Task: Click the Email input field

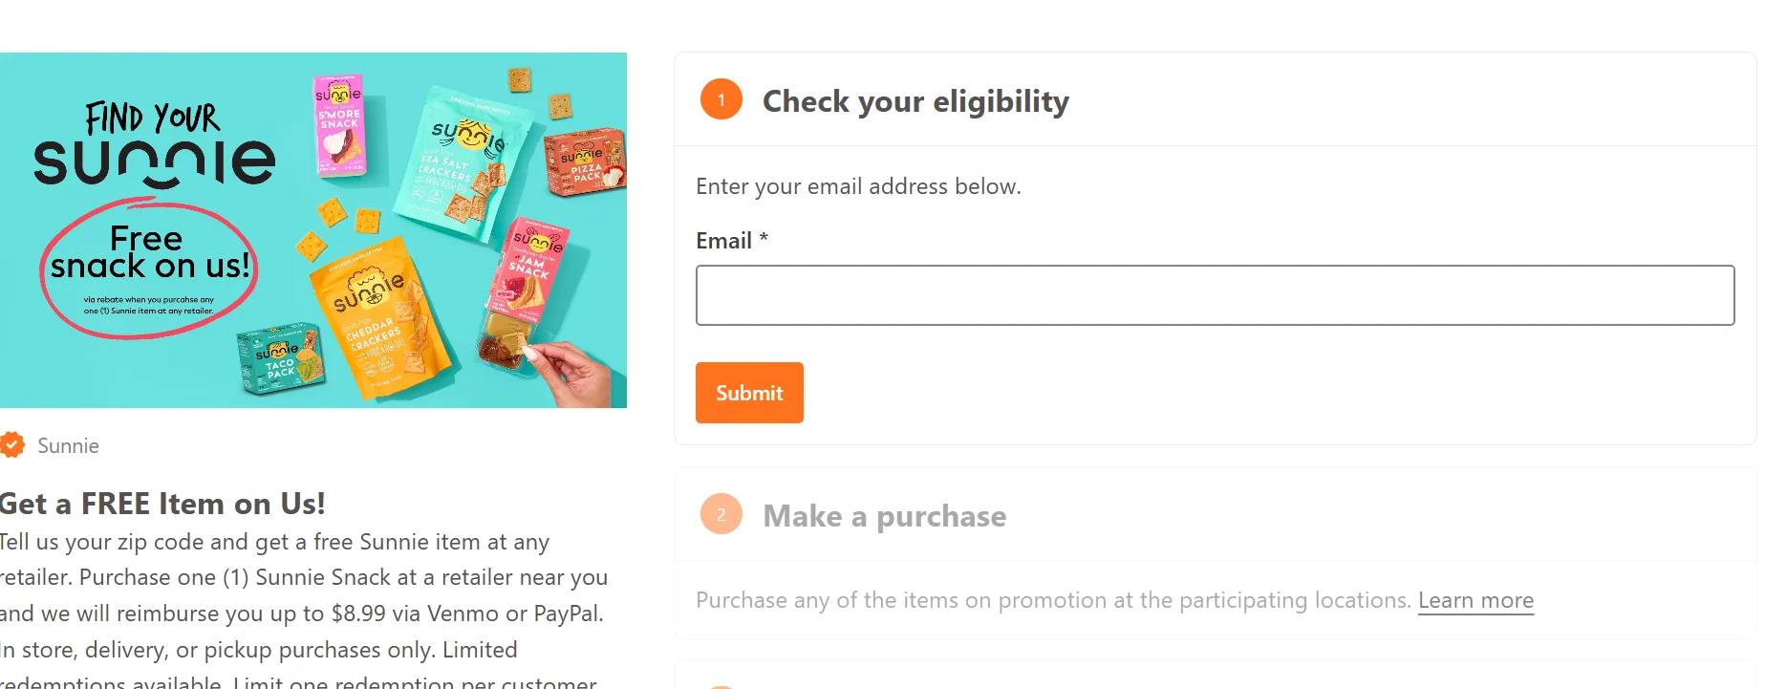Action: coord(1215,295)
